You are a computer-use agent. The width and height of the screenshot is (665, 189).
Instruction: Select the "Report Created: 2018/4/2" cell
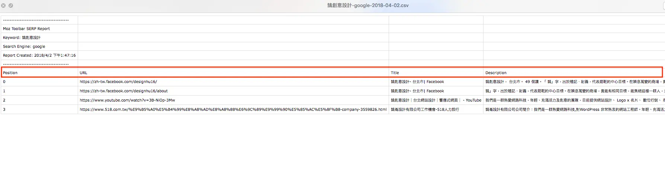tap(39, 55)
